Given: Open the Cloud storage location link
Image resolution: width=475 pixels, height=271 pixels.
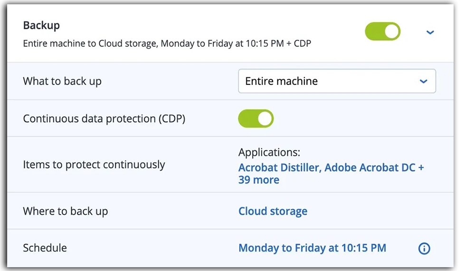Looking at the screenshot, I should (x=273, y=211).
